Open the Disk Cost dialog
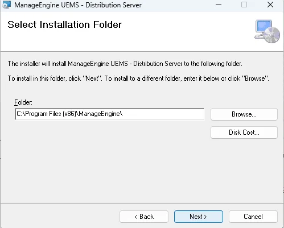284x228 pixels. (244, 132)
